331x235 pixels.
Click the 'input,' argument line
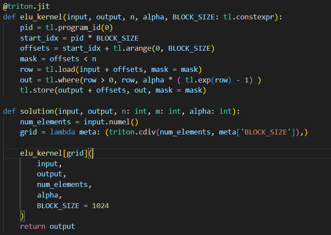[49, 164]
